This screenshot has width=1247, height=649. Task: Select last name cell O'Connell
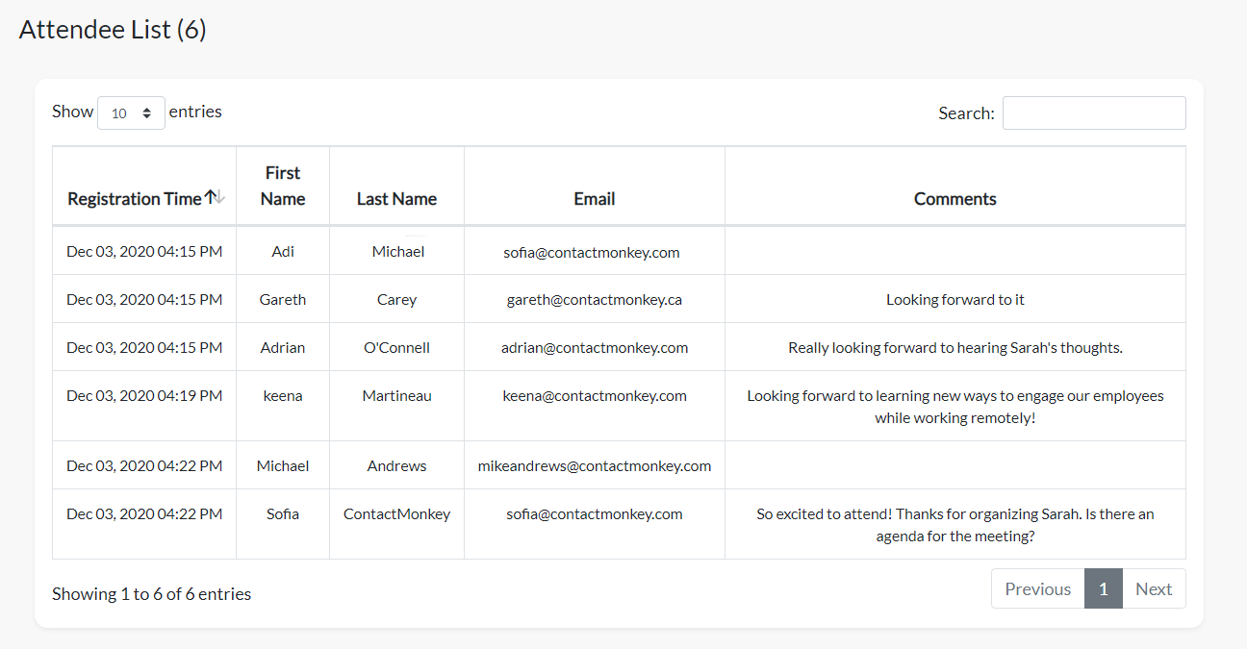pyautogui.click(x=396, y=347)
